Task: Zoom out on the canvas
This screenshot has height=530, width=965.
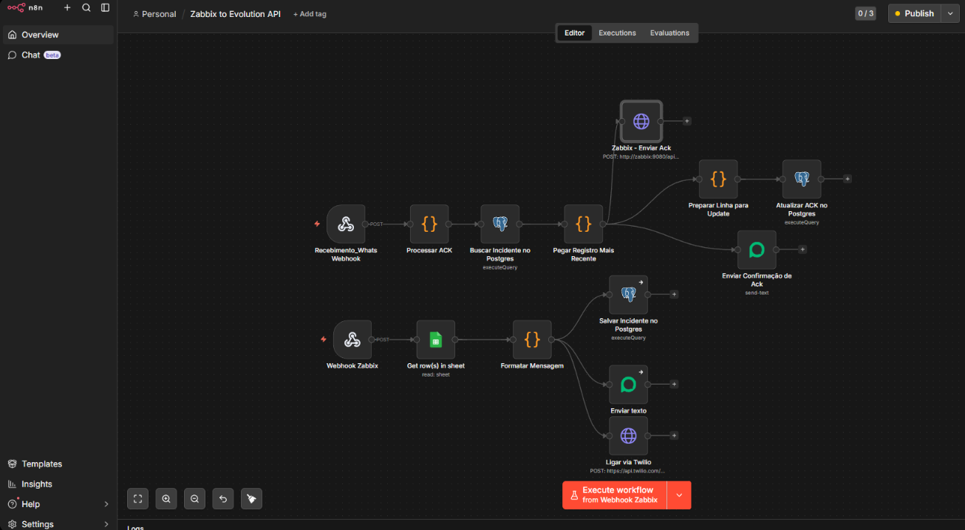Action: (194, 499)
